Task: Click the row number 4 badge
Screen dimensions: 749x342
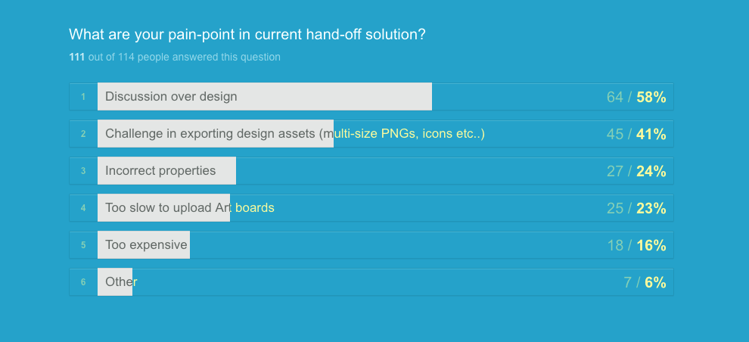Action: (x=83, y=208)
